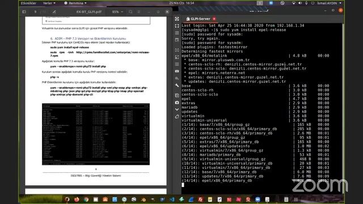Click ISO27001 footer text in PDF
The width and height of the screenshot is (363, 204).
coord(96,176)
